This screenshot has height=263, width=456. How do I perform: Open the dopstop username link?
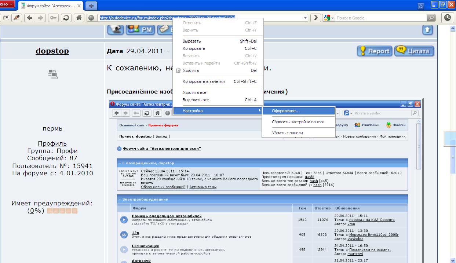tap(52, 51)
